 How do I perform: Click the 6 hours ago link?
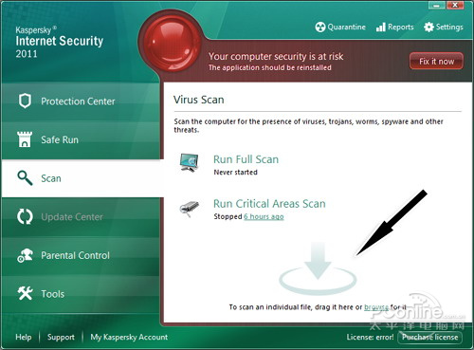(264, 216)
